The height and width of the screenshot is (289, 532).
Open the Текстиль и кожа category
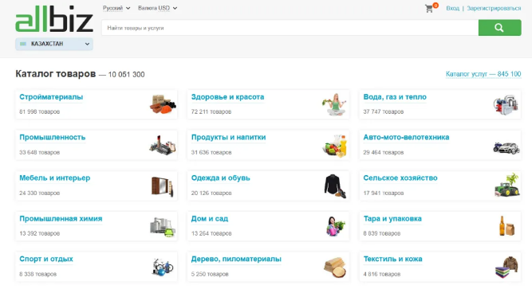pos(392,259)
